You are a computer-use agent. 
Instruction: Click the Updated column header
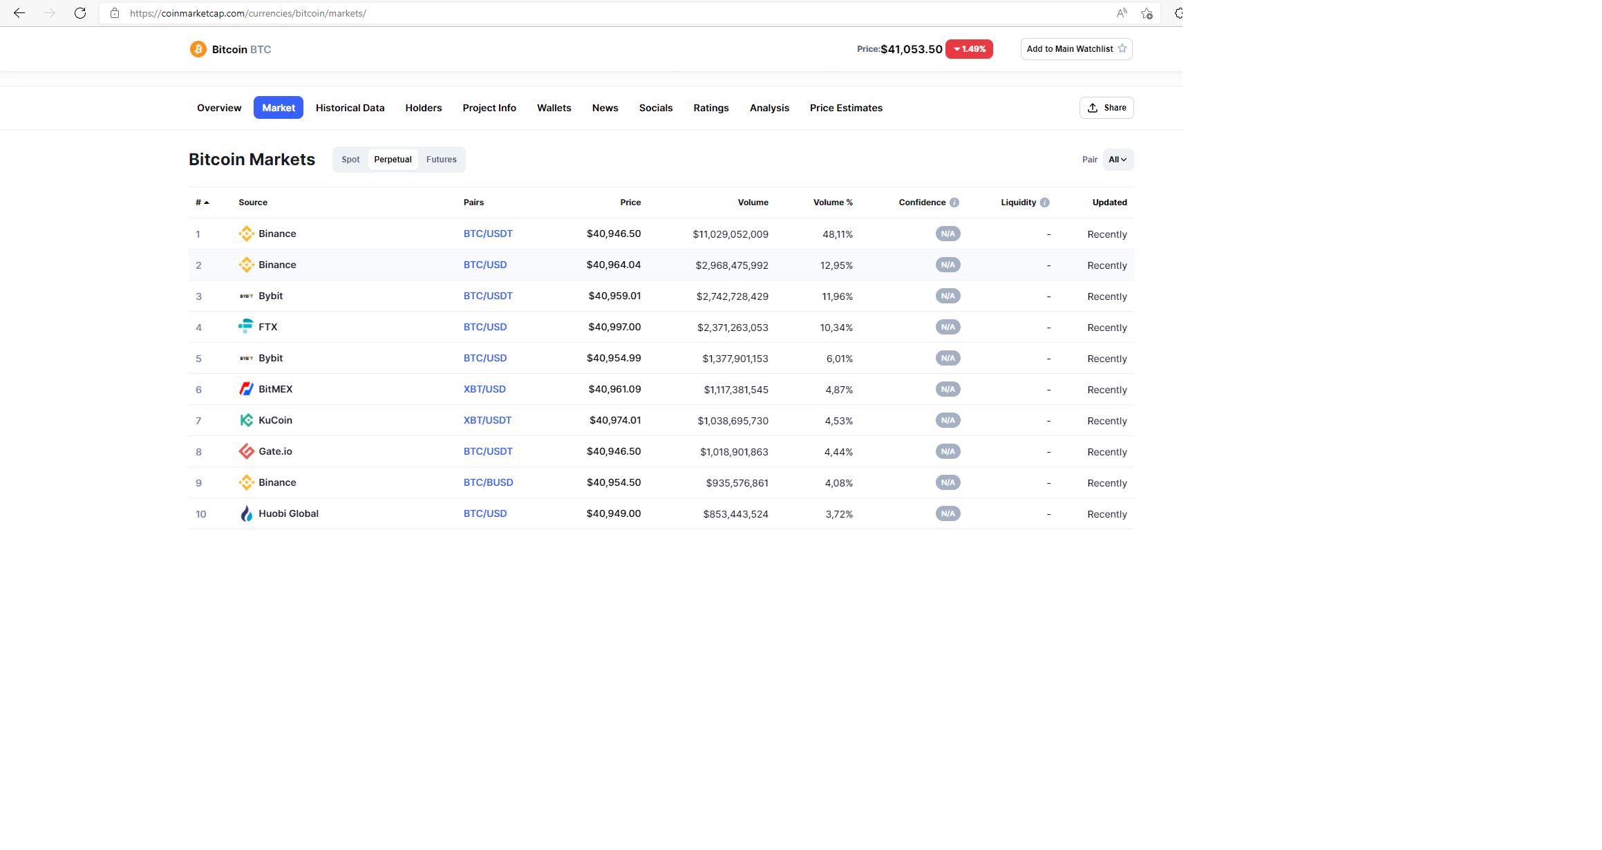tap(1110, 202)
